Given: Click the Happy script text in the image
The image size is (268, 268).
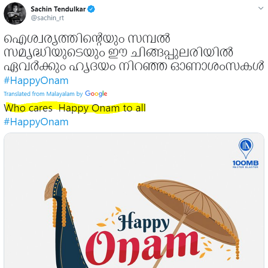Looking at the screenshot, I should tap(143, 222).
